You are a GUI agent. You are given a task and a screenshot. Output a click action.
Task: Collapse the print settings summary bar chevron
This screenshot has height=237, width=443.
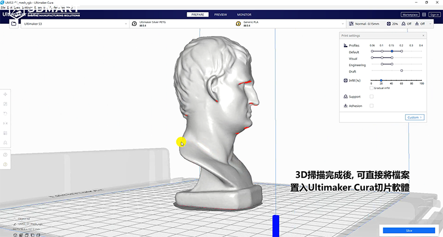430,24
